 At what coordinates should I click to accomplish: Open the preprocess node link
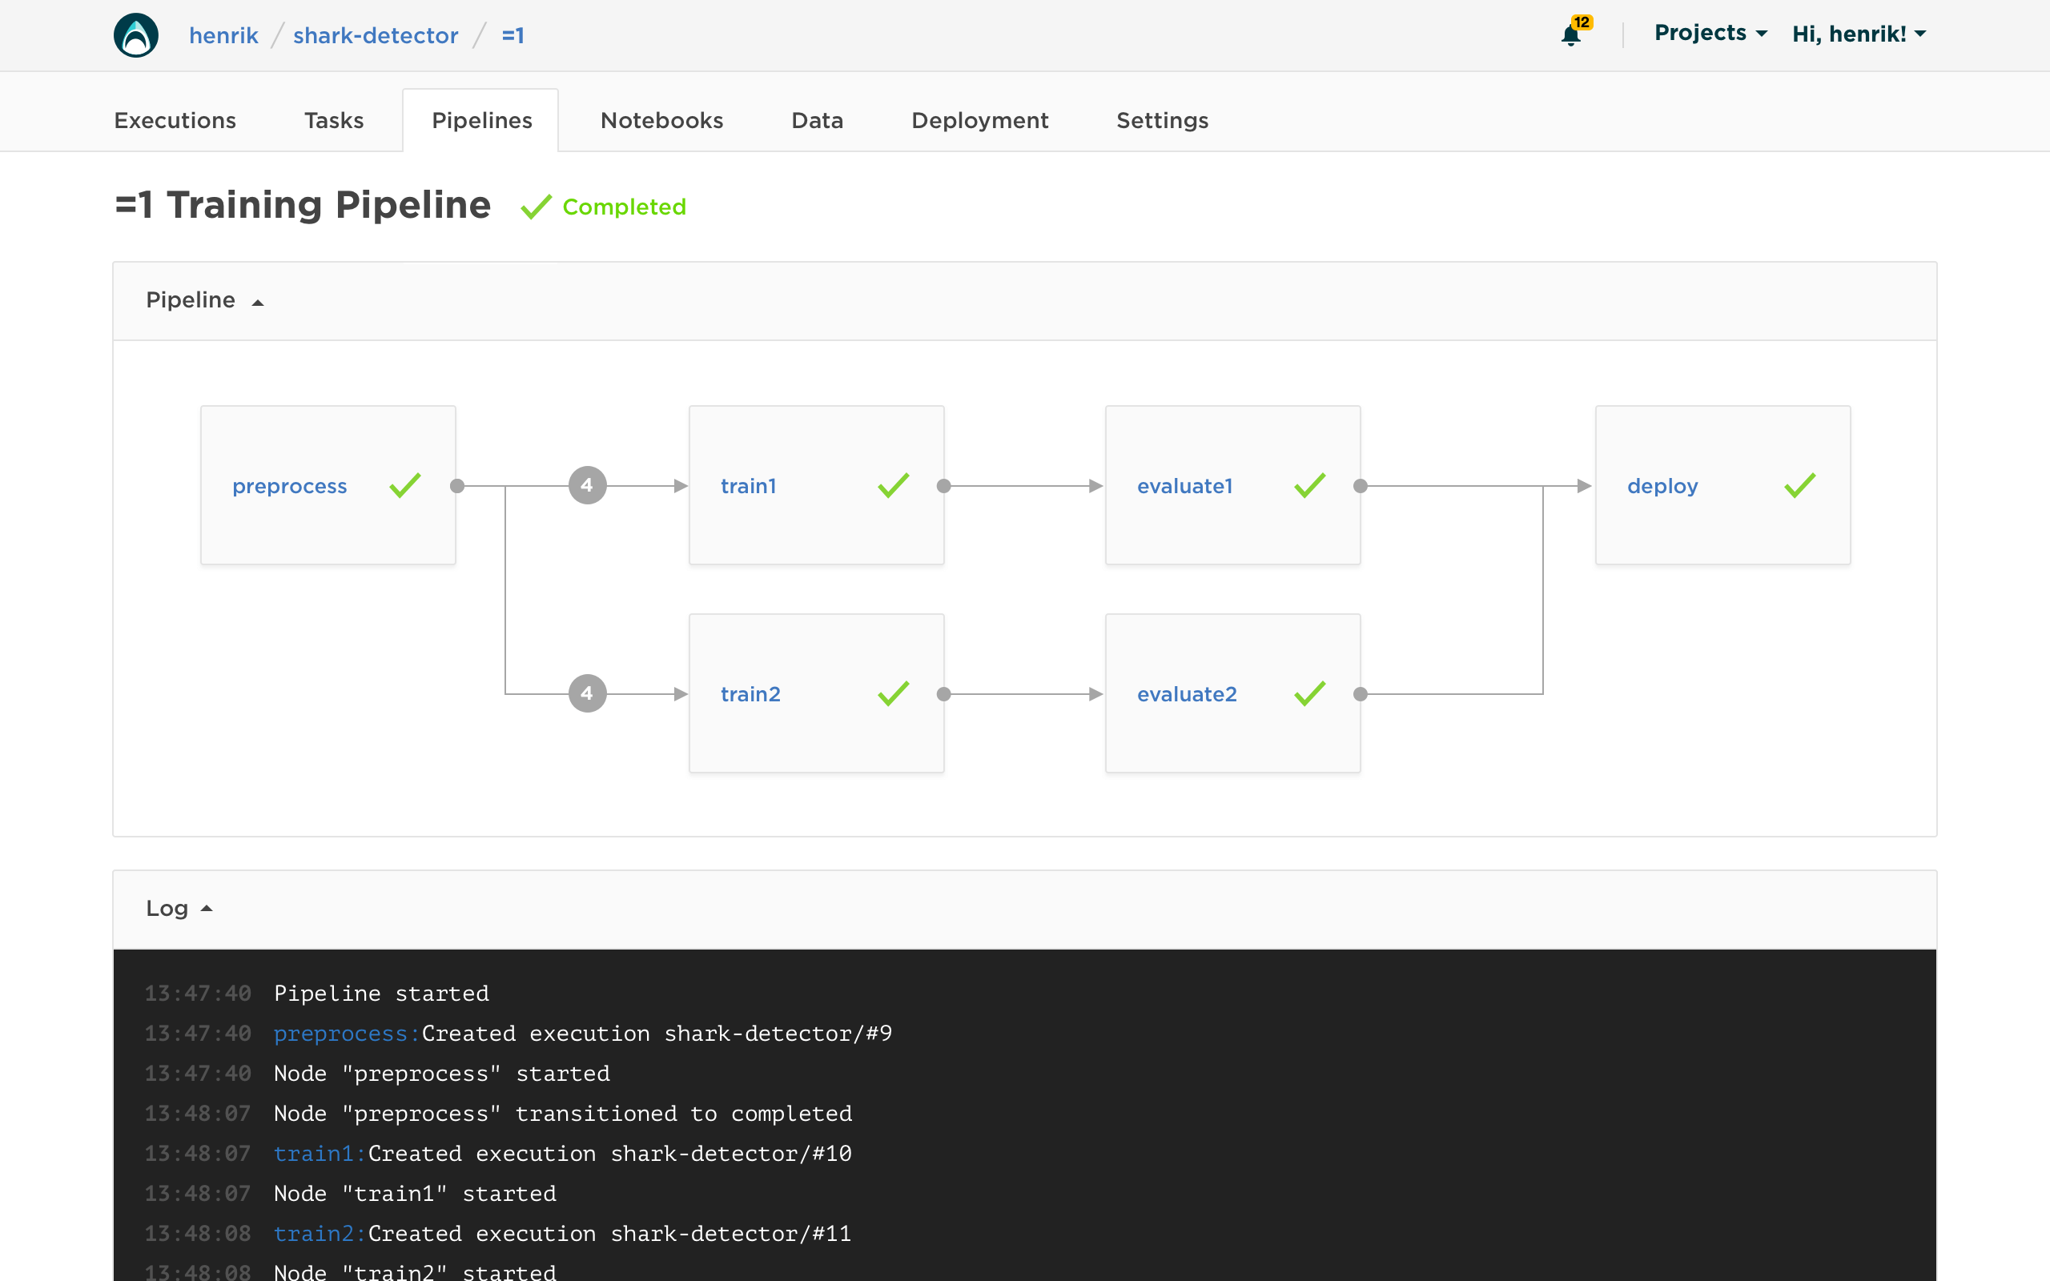[290, 485]
